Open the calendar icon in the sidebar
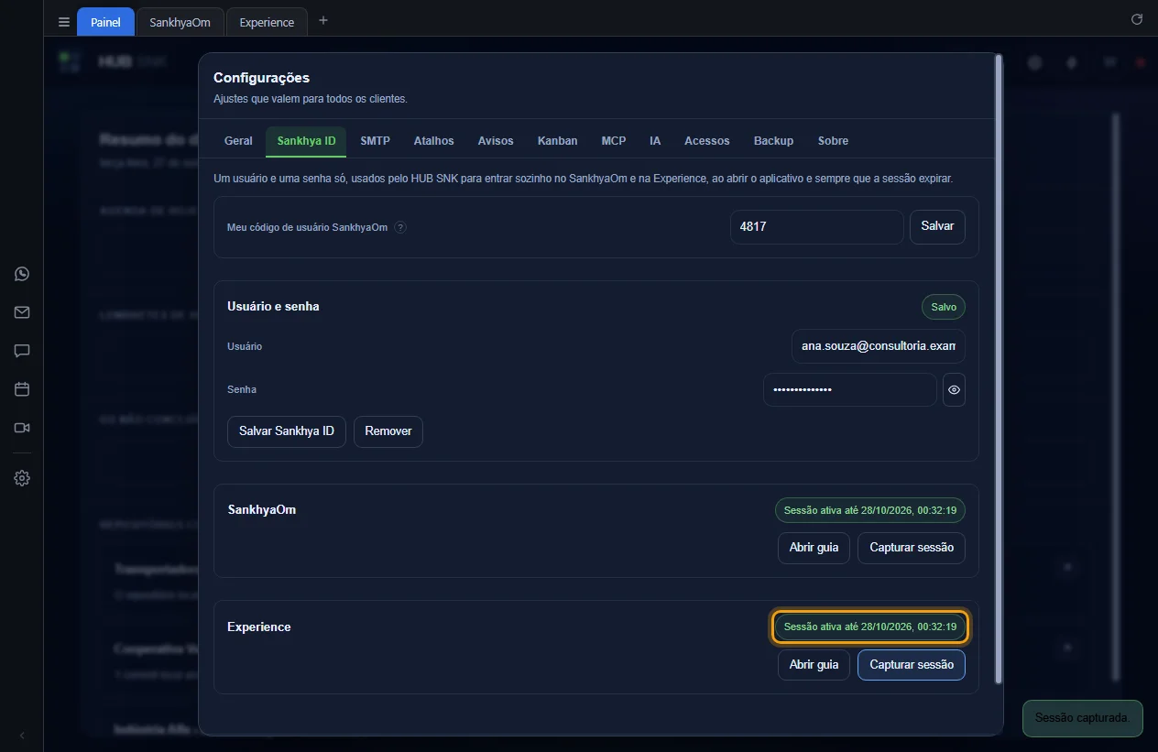 tap(22, 389)
